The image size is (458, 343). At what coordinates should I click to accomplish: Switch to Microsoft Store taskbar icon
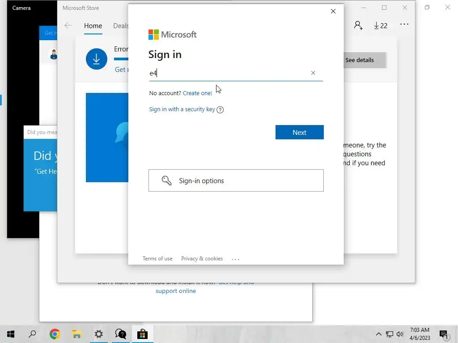click(x=143, y=334)
